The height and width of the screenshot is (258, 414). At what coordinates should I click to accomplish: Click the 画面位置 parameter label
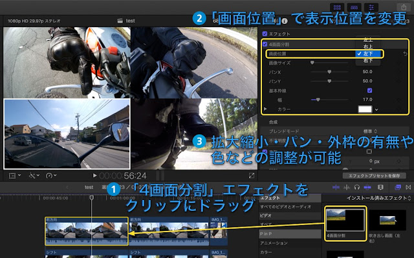coord(278,54)
